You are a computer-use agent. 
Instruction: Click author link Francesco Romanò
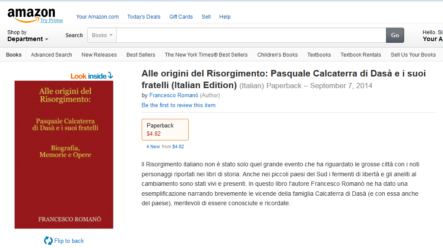coord(174,95)
